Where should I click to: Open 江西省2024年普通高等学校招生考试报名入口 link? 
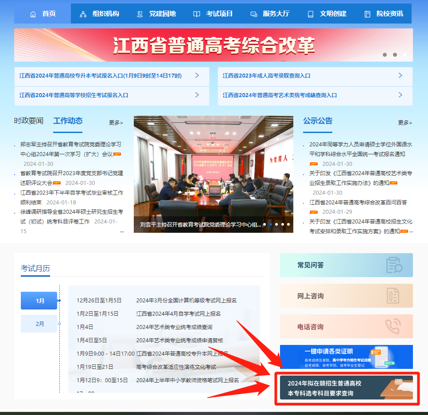coord(74,95)
